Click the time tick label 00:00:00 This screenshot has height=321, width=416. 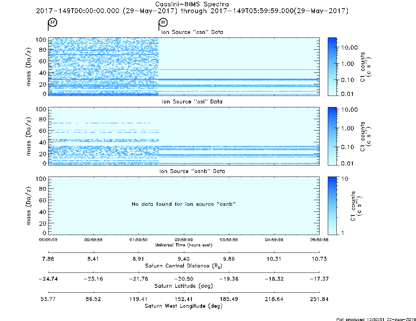click(x=48, y=240)
